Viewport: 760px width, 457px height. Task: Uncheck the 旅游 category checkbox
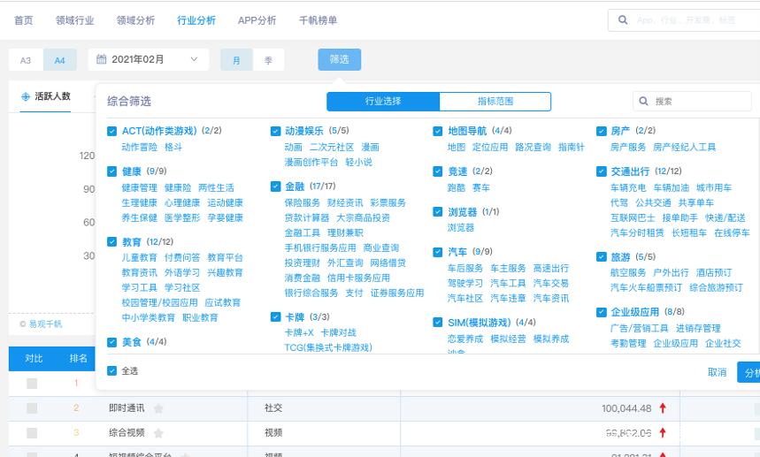pos(602,257)
